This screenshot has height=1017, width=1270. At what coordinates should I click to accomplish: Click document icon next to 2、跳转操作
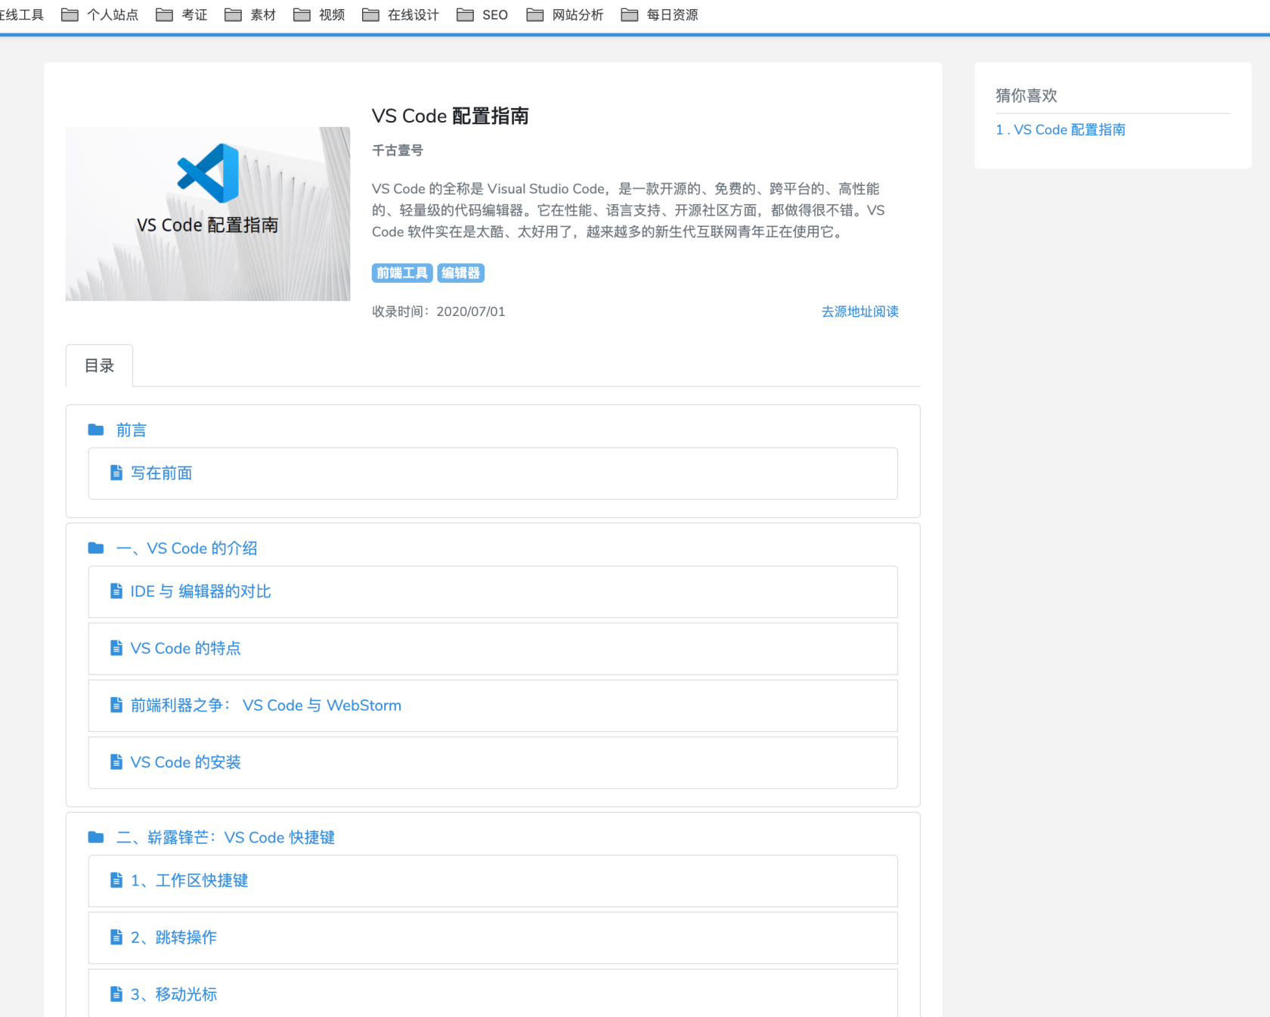[x=116, y=937]
